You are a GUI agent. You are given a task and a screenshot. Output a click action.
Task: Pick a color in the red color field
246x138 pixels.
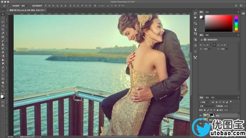[x=219, y=23]
